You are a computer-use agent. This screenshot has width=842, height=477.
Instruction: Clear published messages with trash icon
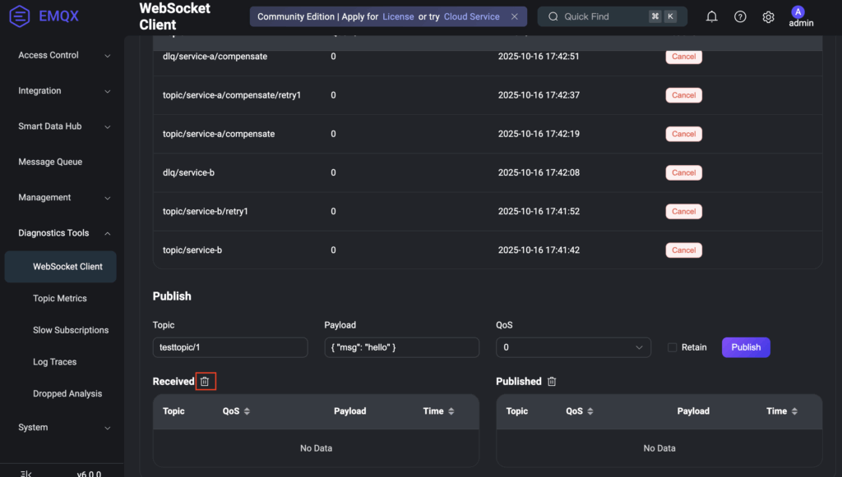pos(552,382)
